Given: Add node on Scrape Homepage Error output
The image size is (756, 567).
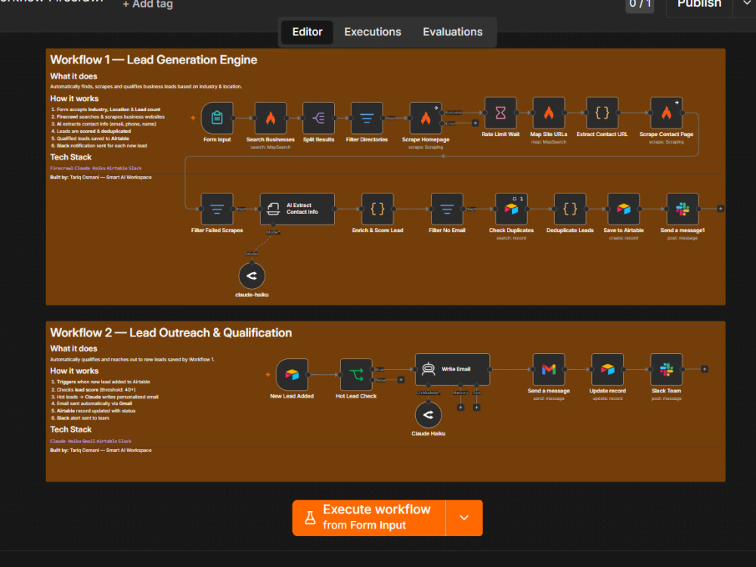Looking at the screenshot, I should [475, 123].
